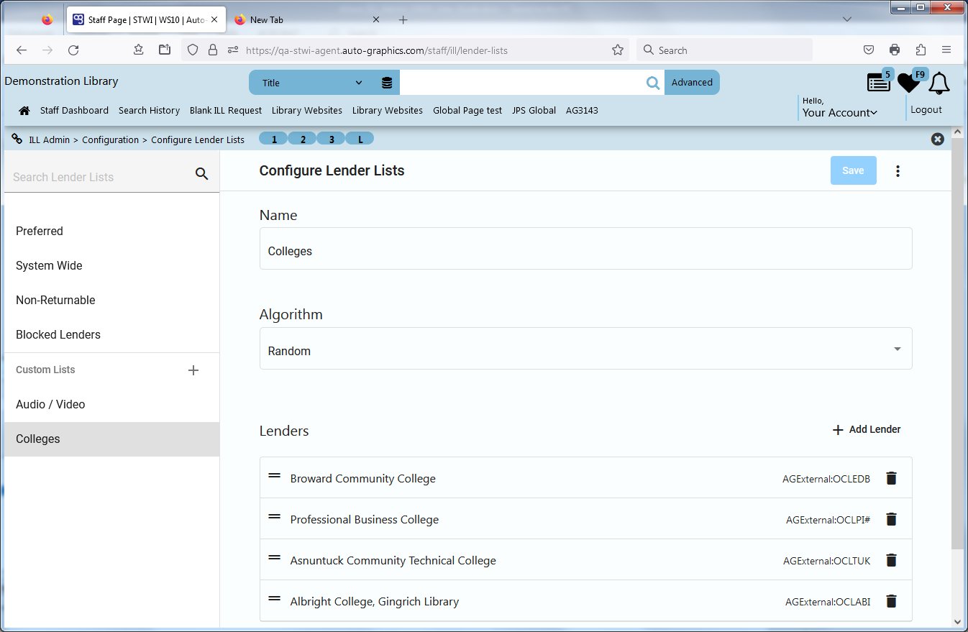Open the AG3143 link
Image resolution: width=968 pixels, height=632 pixels.
(582, 110)
